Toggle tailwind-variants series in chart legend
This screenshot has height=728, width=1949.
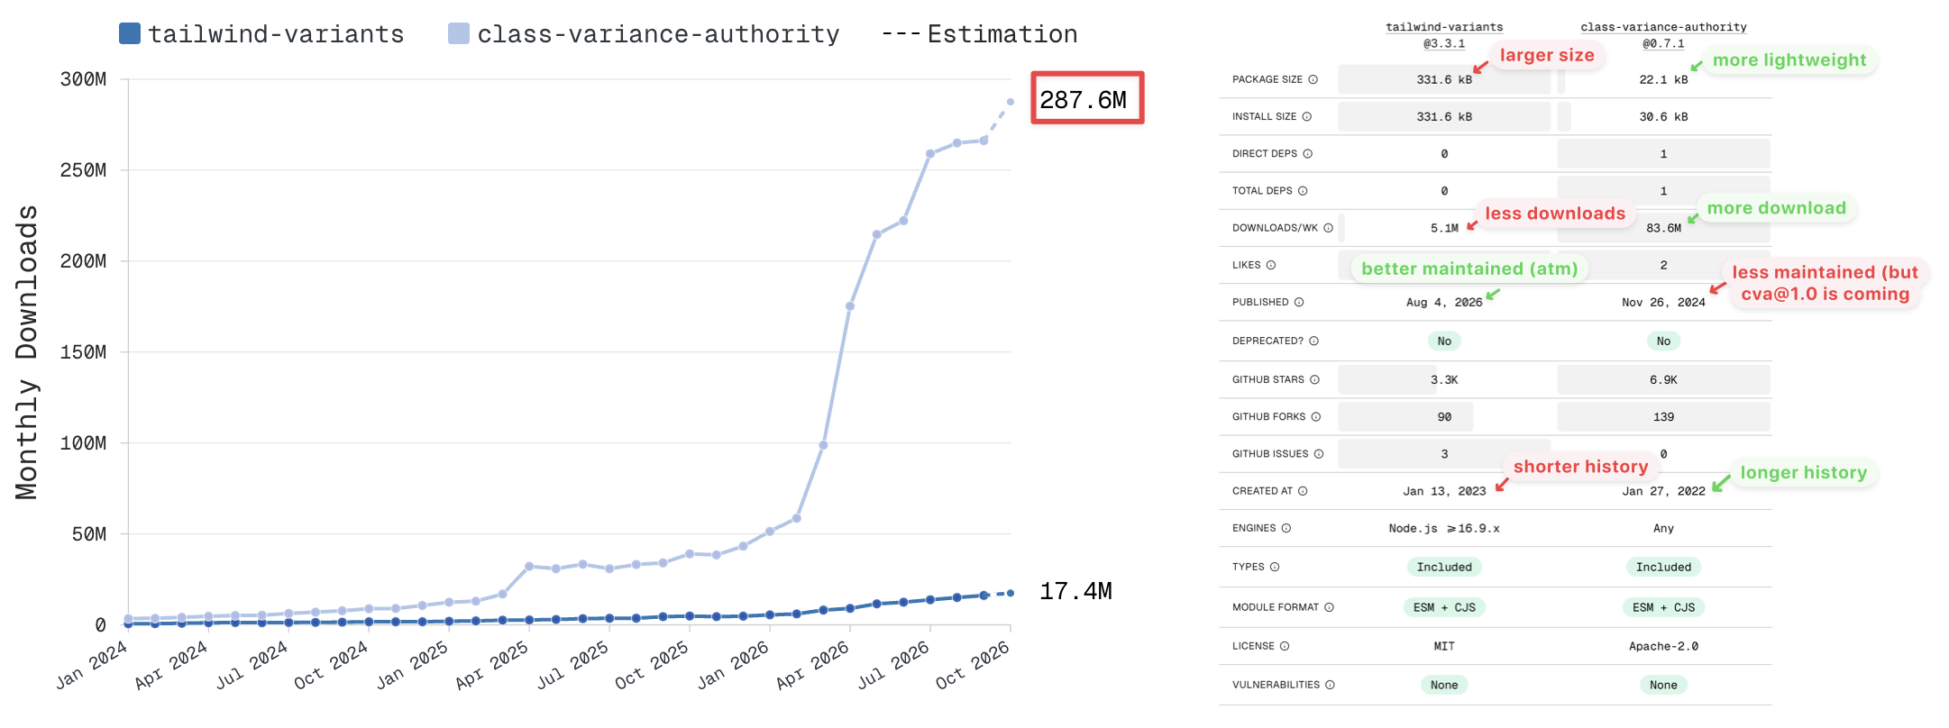point(261,34)
